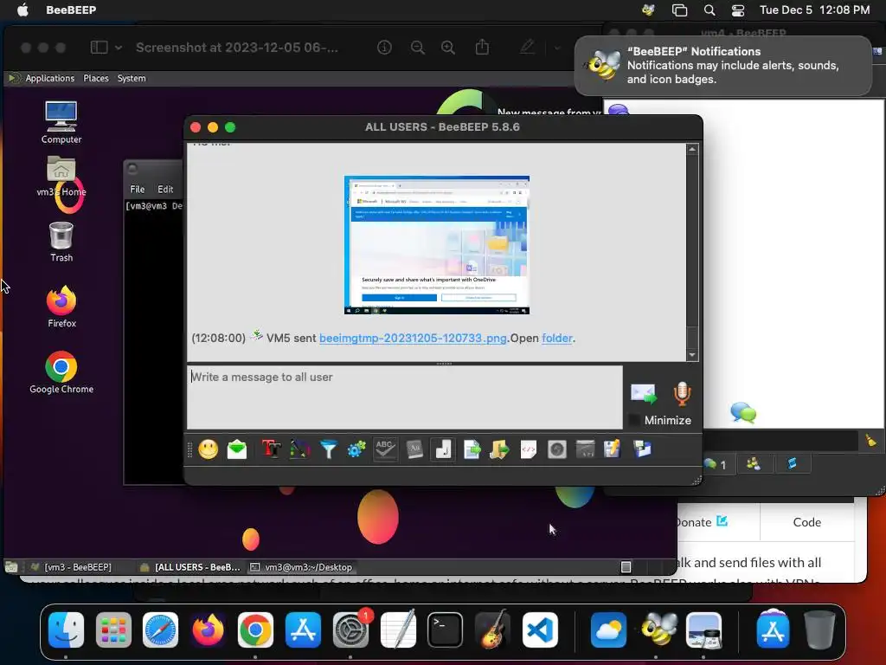Image resolution: width=886 pixels, height=665 pixels.
Task: Click the code snippet </> icon
Action: pyautogui.click(x=529, y=449)
